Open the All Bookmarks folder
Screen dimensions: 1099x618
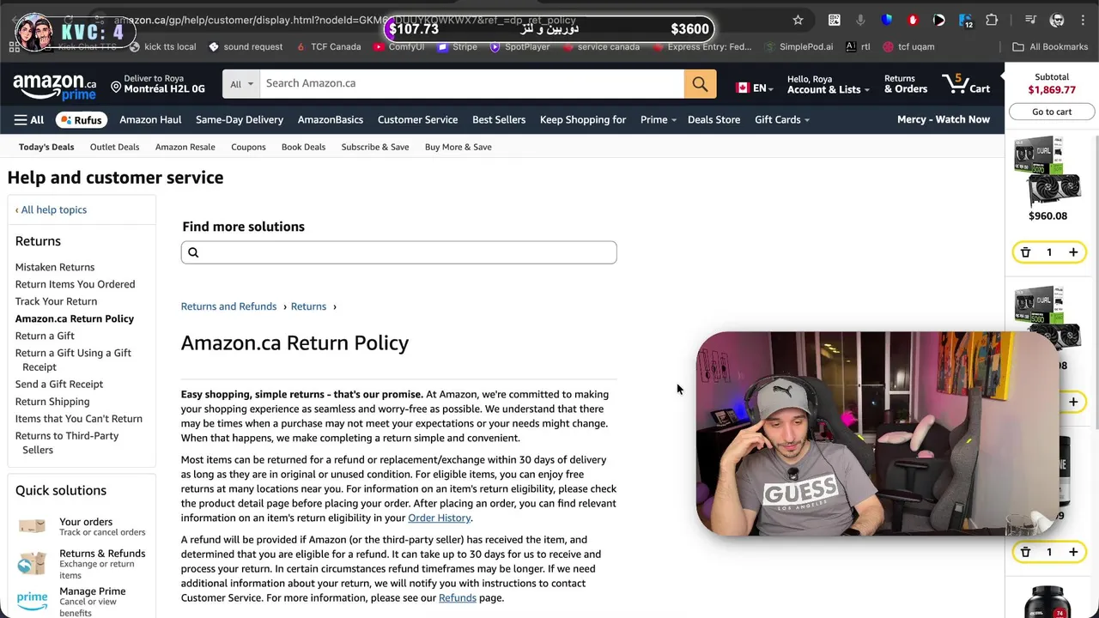pyautogui.click(x=1050, y=46)
